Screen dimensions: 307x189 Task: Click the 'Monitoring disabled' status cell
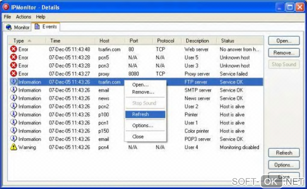pos(239,147)
